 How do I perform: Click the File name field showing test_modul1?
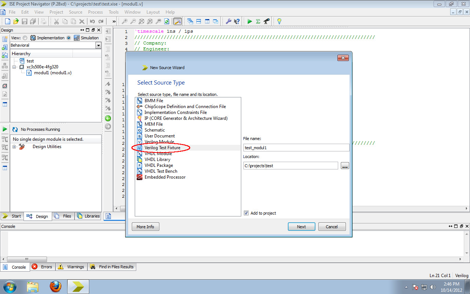pos(296,147)
